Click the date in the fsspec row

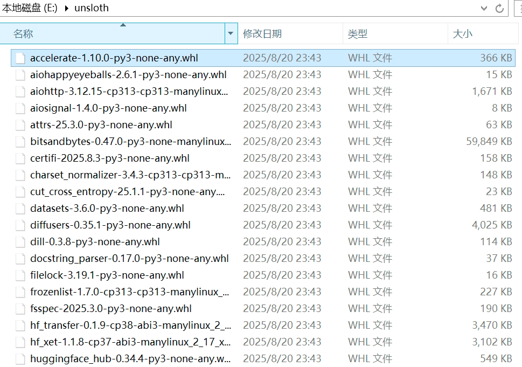pyautogui.click(x=282, y=309)
